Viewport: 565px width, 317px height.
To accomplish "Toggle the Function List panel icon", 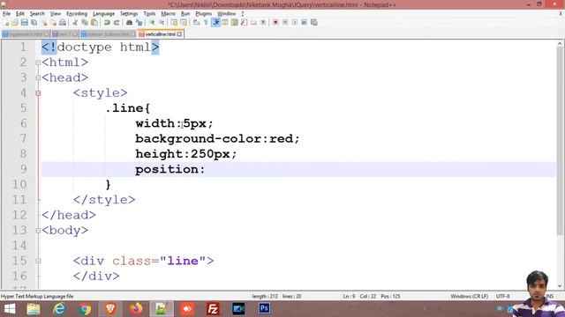I will (244, 23).
